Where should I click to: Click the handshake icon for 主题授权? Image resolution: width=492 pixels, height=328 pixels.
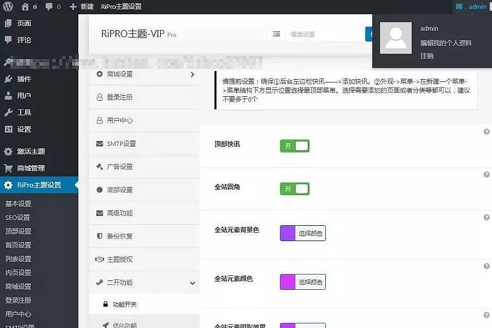point(99,259)
